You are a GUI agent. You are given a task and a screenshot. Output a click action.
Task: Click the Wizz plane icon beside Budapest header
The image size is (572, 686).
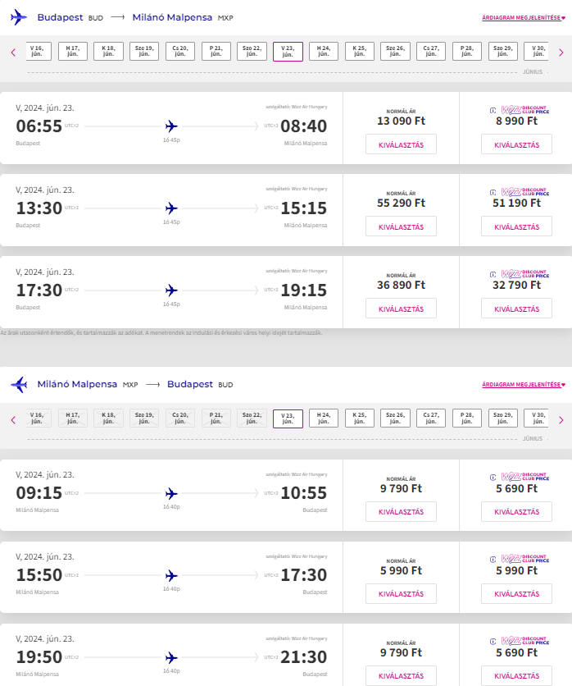coord(19,17)
